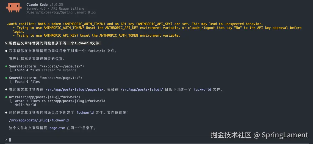Click green status dot beside first Search posts

(6, 66)
